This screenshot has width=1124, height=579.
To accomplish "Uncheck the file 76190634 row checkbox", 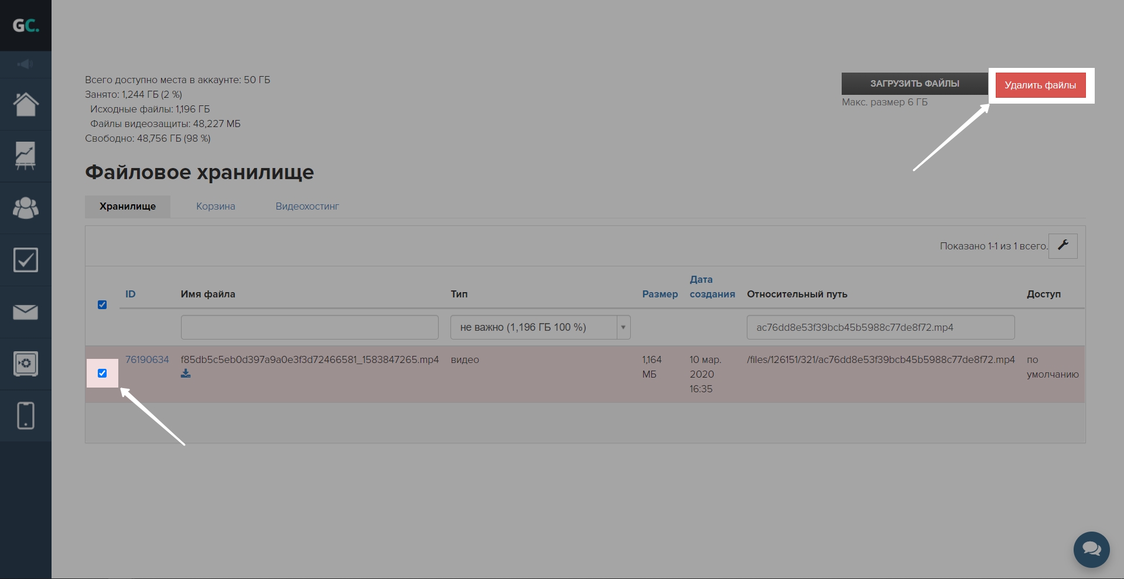I will tap(103, 373).
